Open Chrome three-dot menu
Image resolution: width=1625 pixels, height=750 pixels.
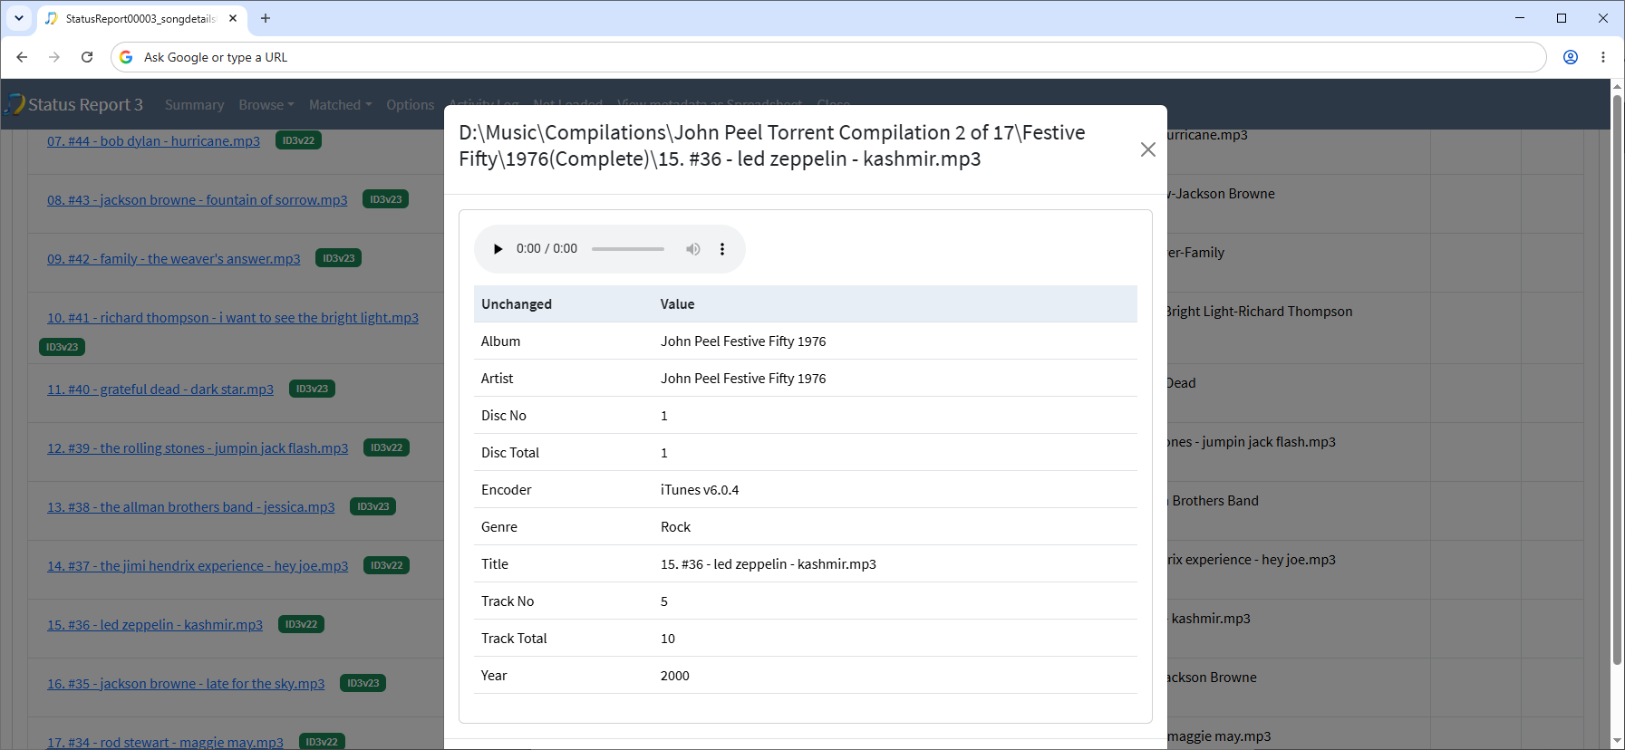click(x=1603, y=57)
